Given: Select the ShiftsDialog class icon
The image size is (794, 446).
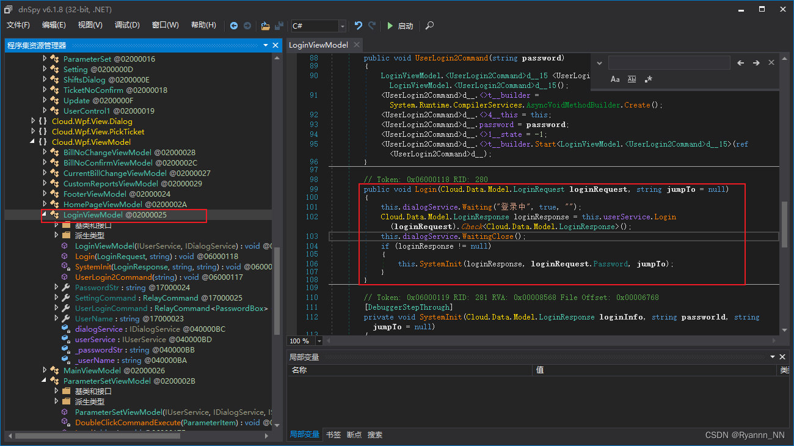Looking at the screenshot, I should pyautogui.click(x=54, y=79).
